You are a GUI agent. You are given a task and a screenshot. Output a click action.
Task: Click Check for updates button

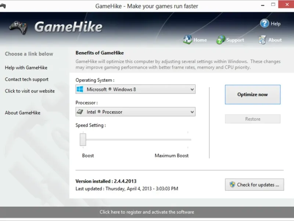pyautogui.click(x=254, y=185)
